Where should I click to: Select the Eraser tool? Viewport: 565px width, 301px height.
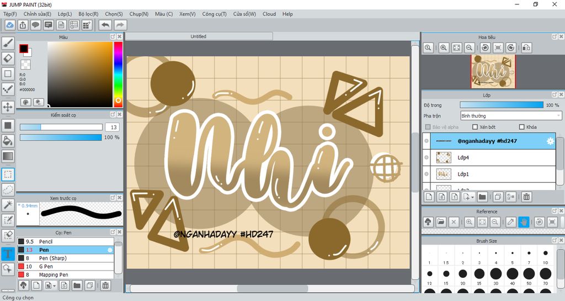point(8,59)
